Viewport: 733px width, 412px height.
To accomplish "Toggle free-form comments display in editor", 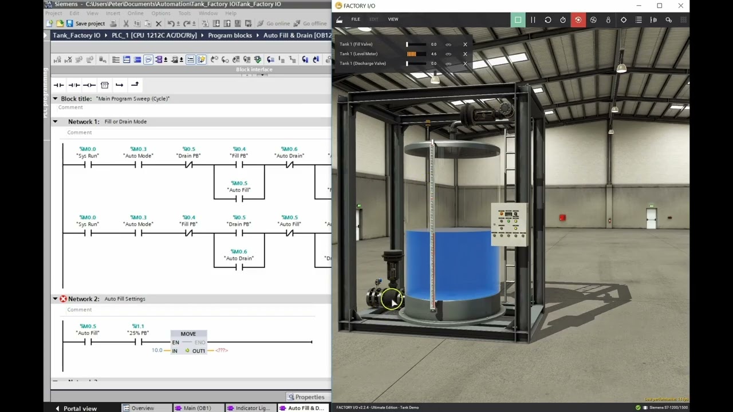I will point(148,60).
